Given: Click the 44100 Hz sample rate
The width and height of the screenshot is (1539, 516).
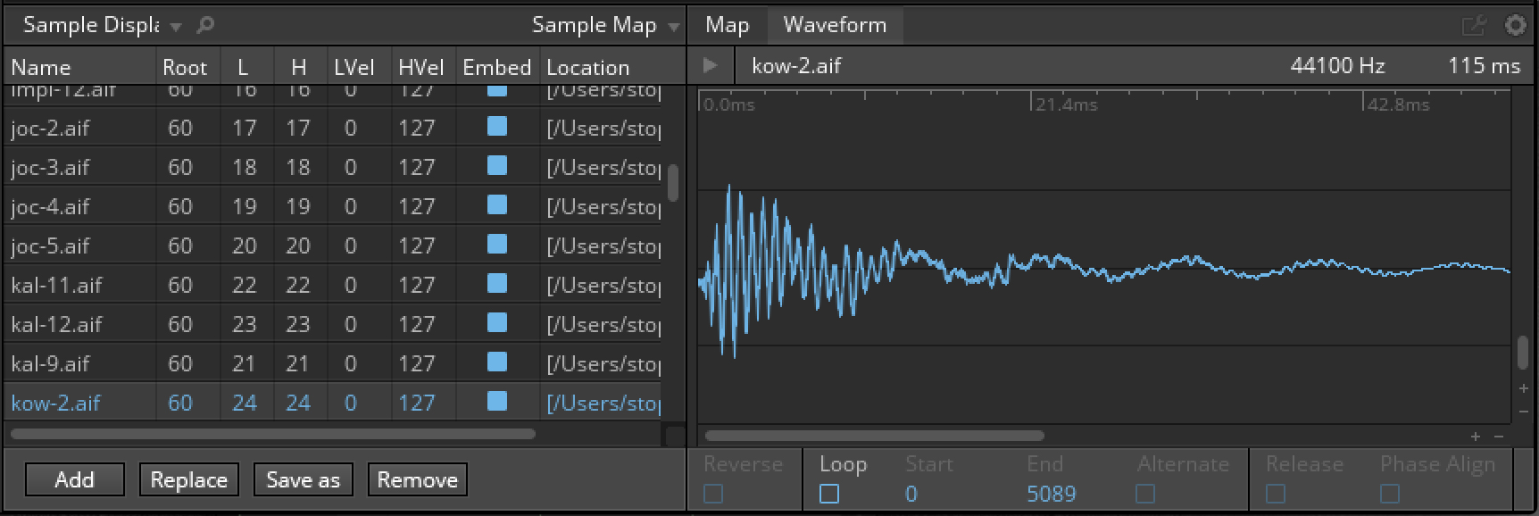Looking at the screenshot, I should pos(1337,65).
